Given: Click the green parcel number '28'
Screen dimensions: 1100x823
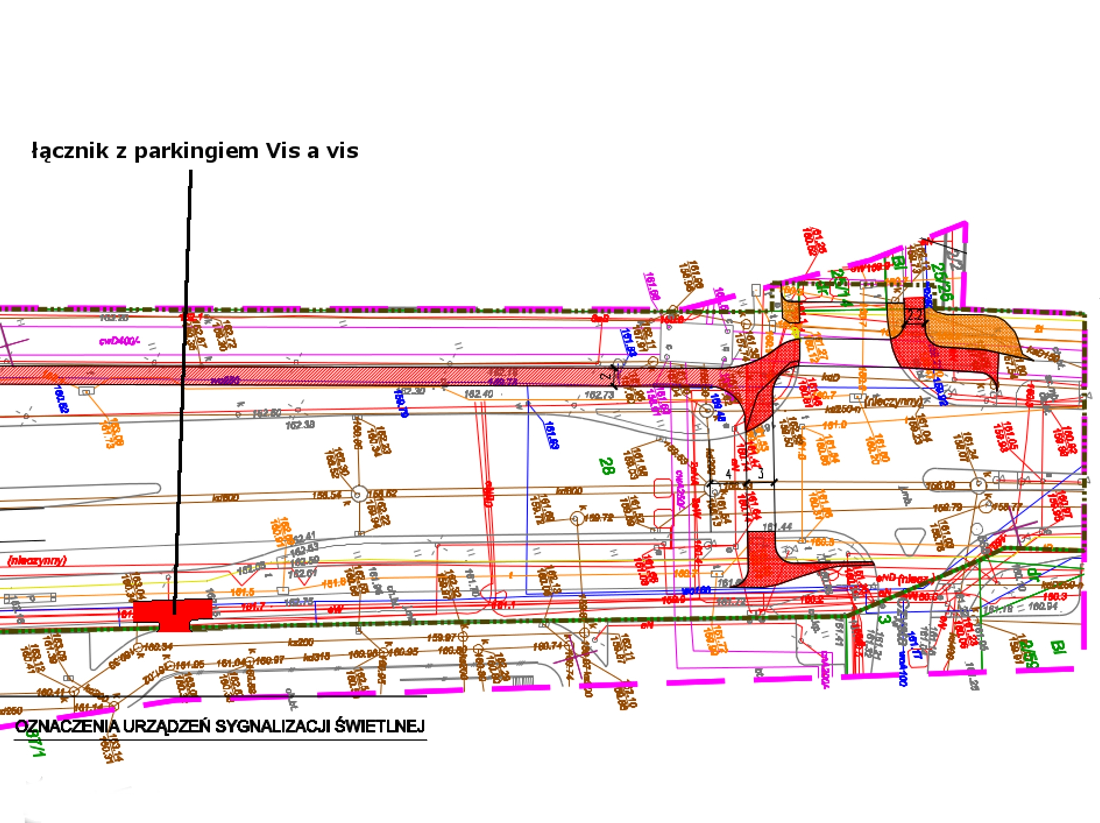Looking at the screenshot, I should click(606, 466).
